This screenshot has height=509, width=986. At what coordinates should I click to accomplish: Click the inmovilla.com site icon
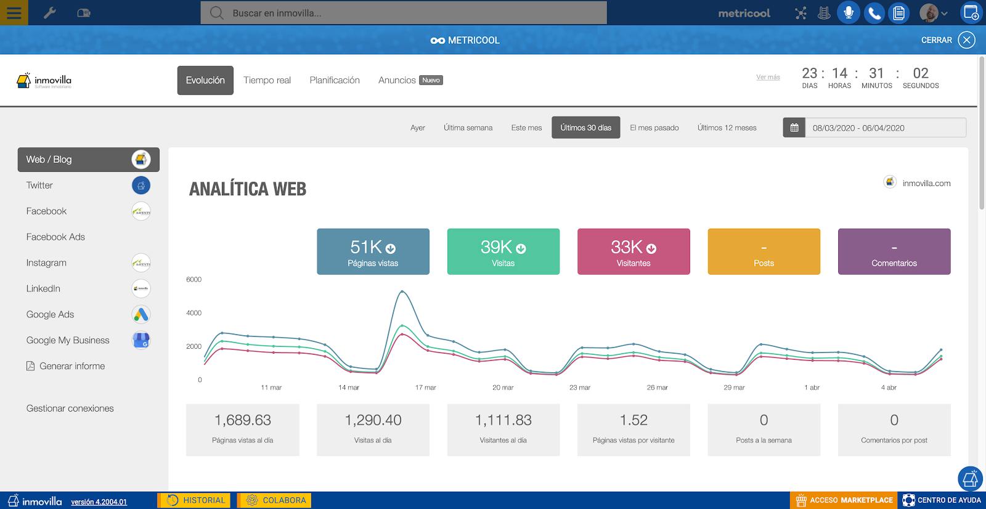pyautogui.click(x=890, y=182)
